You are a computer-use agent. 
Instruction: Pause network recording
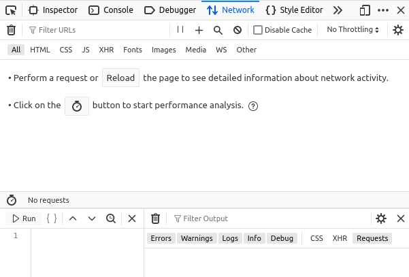click(180, 30)
